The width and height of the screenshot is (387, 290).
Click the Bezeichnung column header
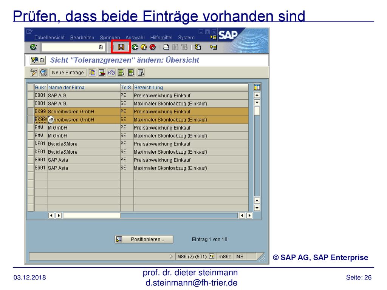tap(191, 87)
